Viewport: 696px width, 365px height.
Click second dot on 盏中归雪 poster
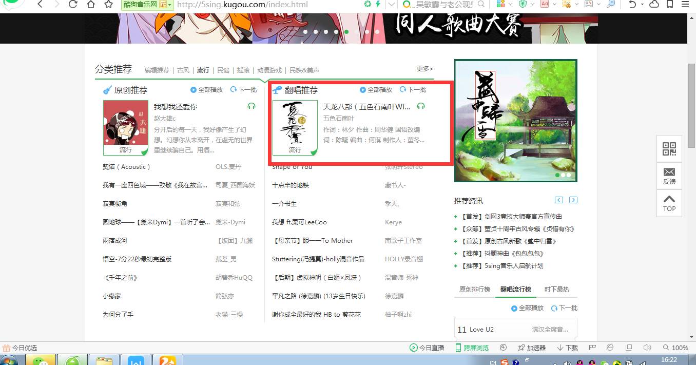[563, 175]
